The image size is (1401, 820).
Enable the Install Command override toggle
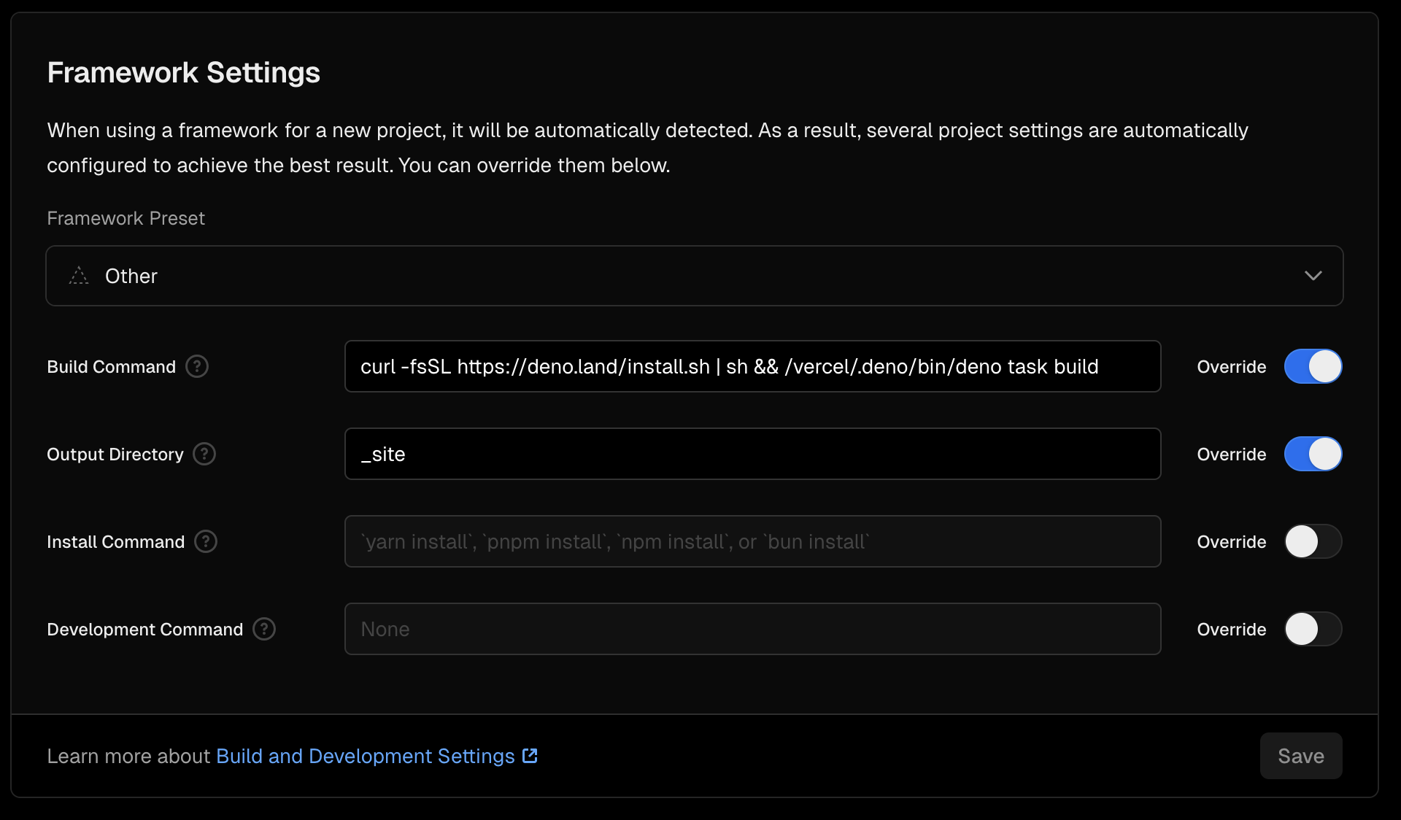point(1313,541)
